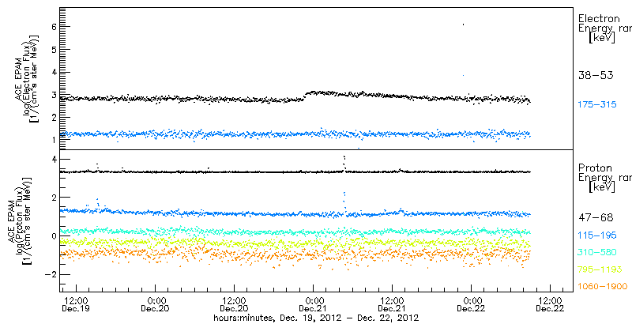Click tick value 3 on electron flux axis
632x324 pixels.
click(x=55, y=95)
